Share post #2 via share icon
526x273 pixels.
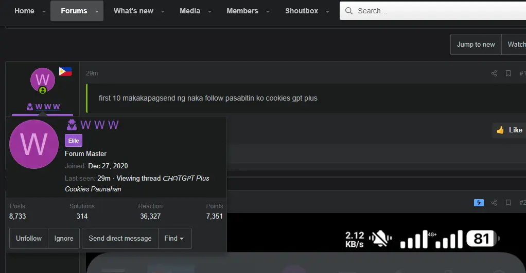click(x=494, y=202)
